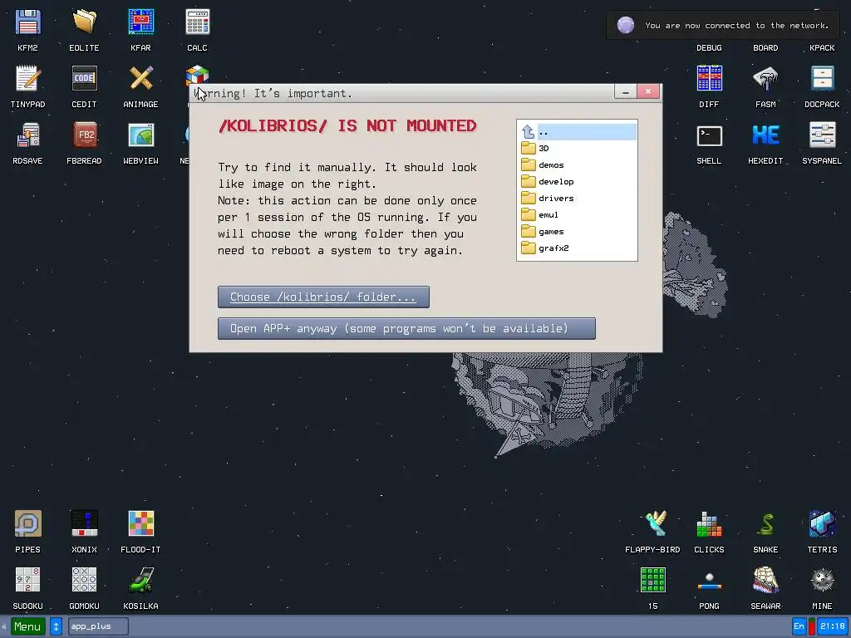Viewport: 851px width, 638px height.
Task: Launch the FLOOD-IT game icon
Action: point(140,523)
